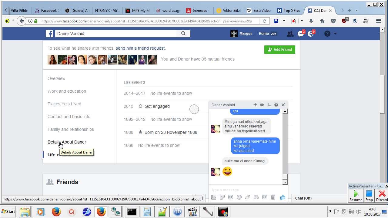This screenshot has width=388, height=218.
Task: Go to Home in the Facebook header
Action: pos(264,34)
